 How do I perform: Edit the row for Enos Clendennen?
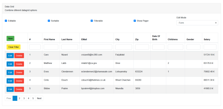click(x=10, y=72)
